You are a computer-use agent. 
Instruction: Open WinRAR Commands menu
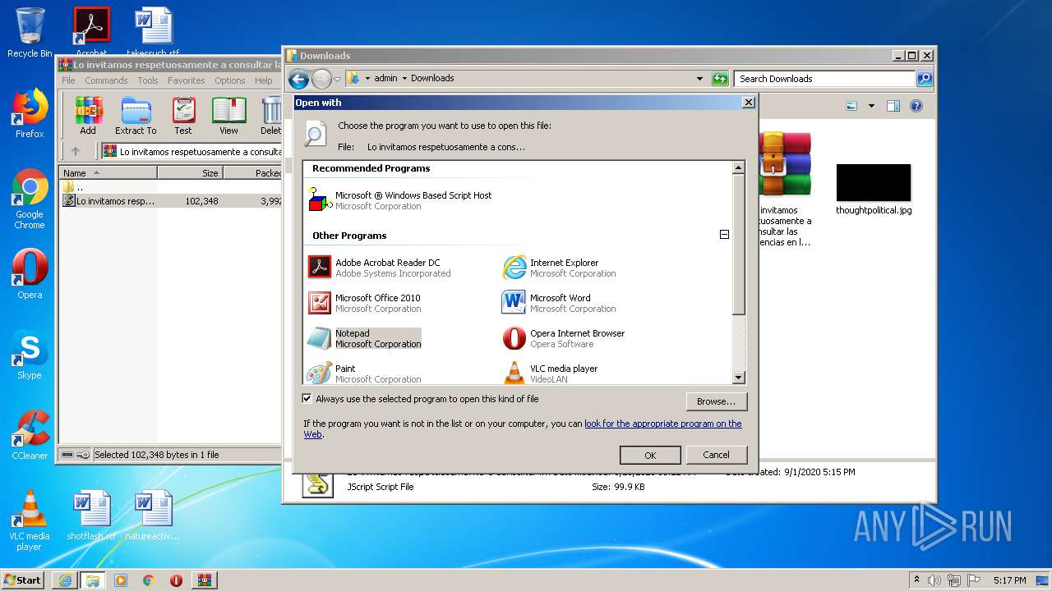point(106,80)
